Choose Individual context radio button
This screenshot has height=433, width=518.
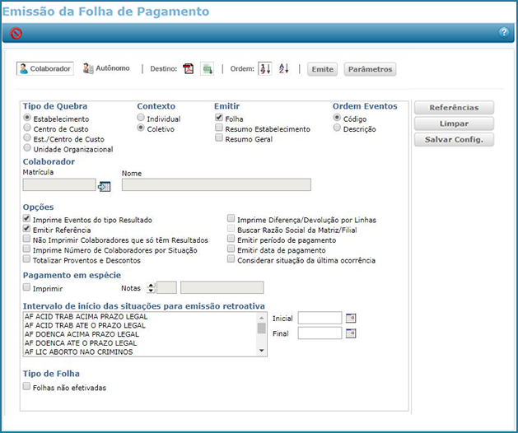(x=141, y=119)
